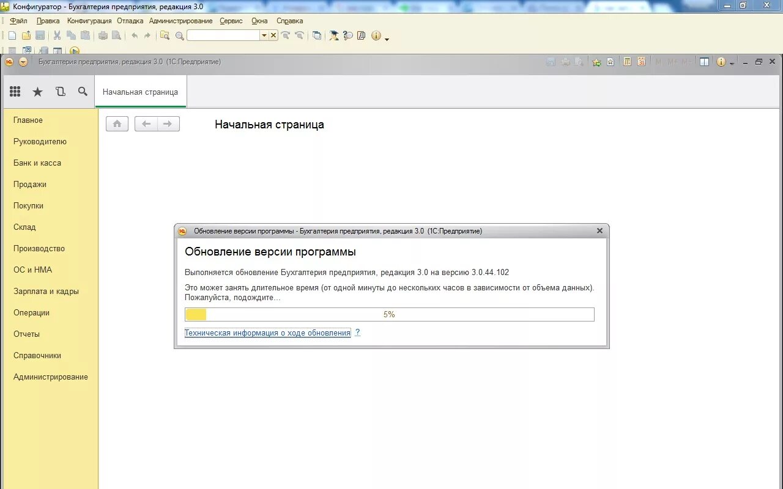Click the Redo arrow icon
This screenshot has width=783, height=489.
(x=147, y=35)
